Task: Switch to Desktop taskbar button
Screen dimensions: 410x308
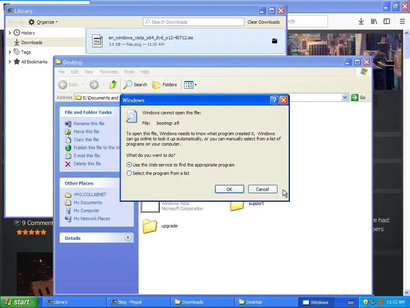Action: coord(267,302)
